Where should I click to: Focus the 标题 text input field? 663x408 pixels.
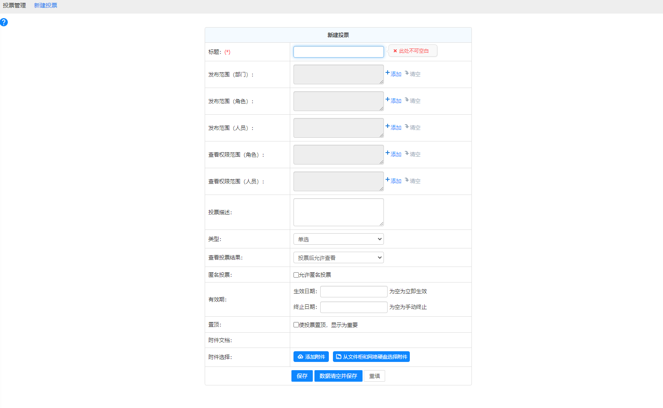[x=338, y=52]
